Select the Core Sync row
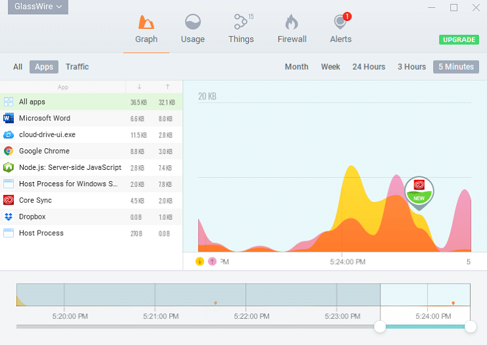This screenshot has height=345, width=487. [x=91, y=200]
